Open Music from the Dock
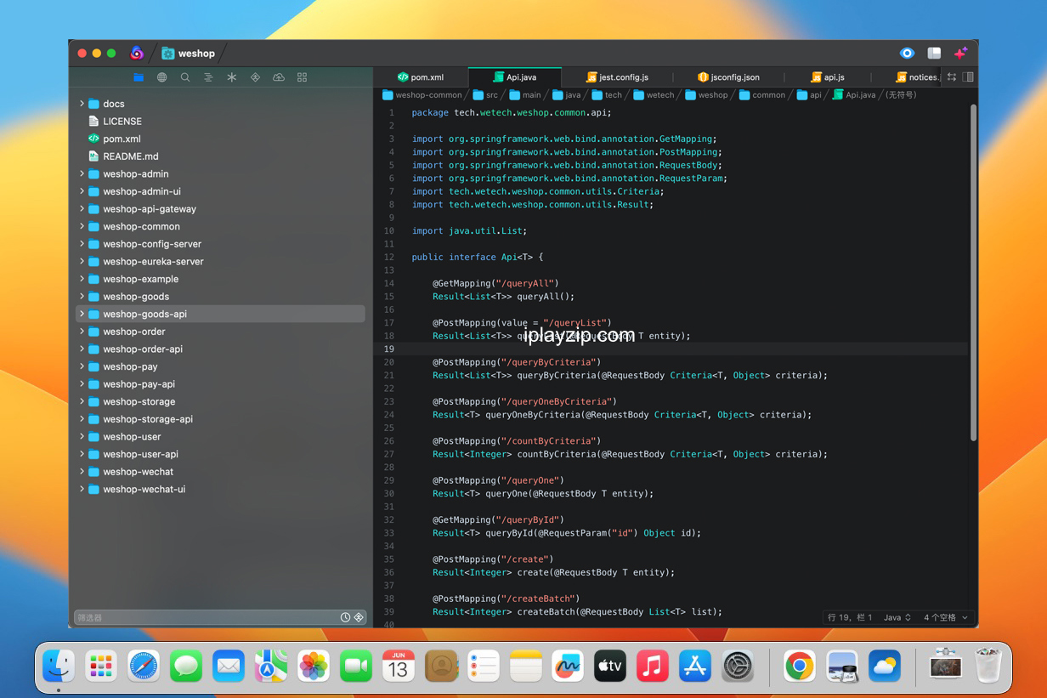This screenshot has width=1047, height=698. coord(653,666)
